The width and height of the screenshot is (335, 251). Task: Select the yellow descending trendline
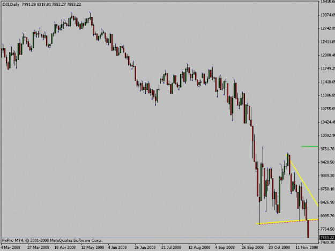pyautogui.click(x=302, y=180)
